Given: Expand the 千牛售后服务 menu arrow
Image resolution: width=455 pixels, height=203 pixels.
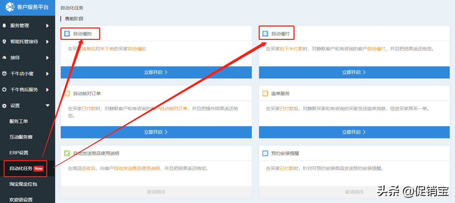Looking at the screenshot, I should pos(48,90).
